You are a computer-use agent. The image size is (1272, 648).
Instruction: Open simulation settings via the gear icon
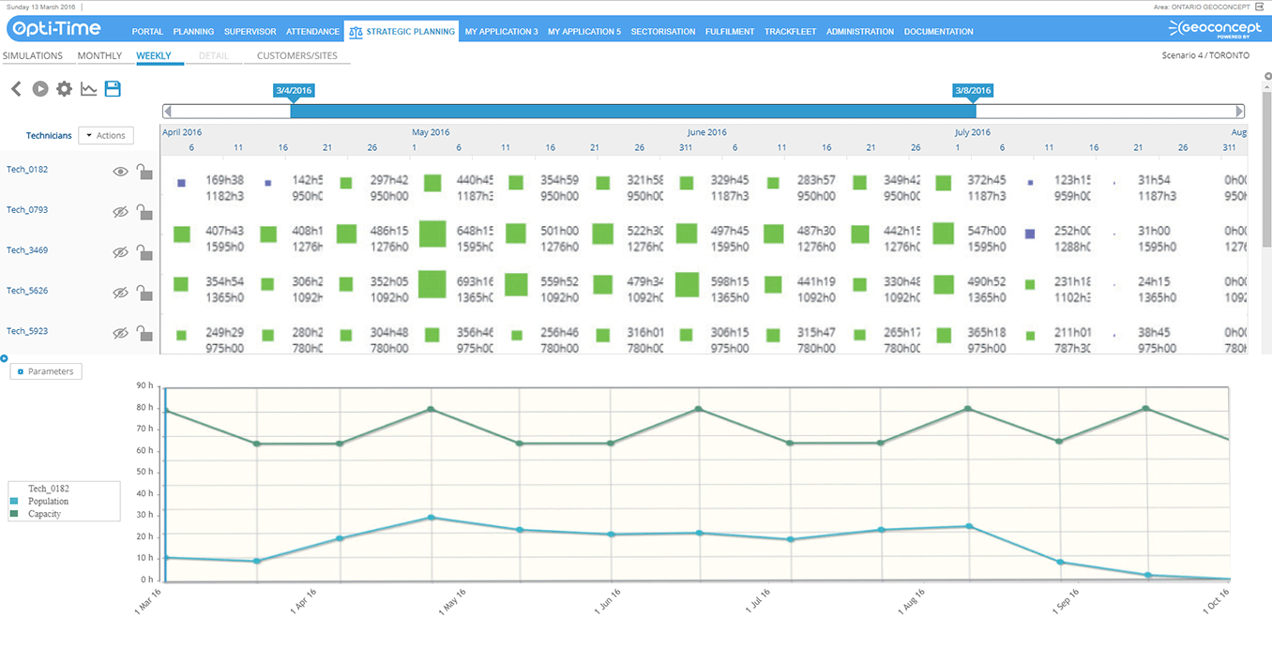(x=64, y=88)
